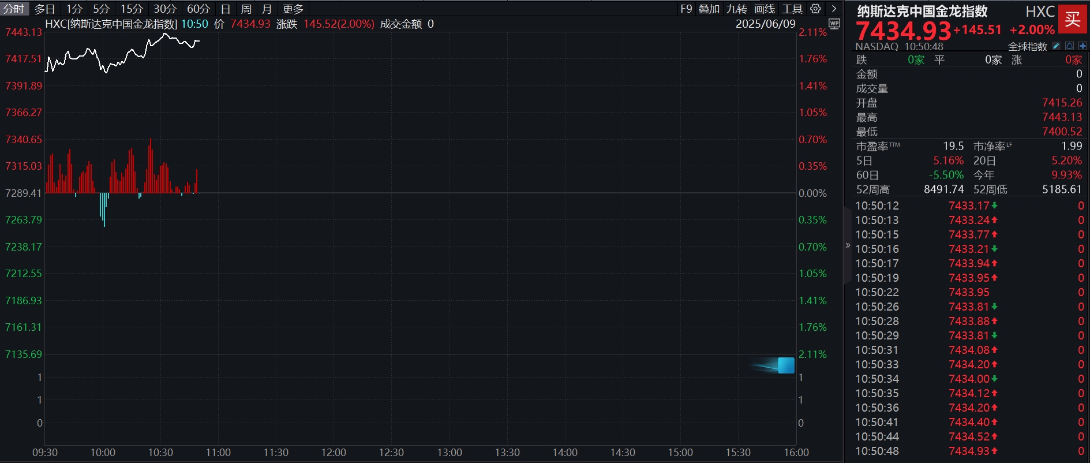The image size is (1090, 463).
Task: Expand more toolbar options right arrow
Action: point(834,9)
